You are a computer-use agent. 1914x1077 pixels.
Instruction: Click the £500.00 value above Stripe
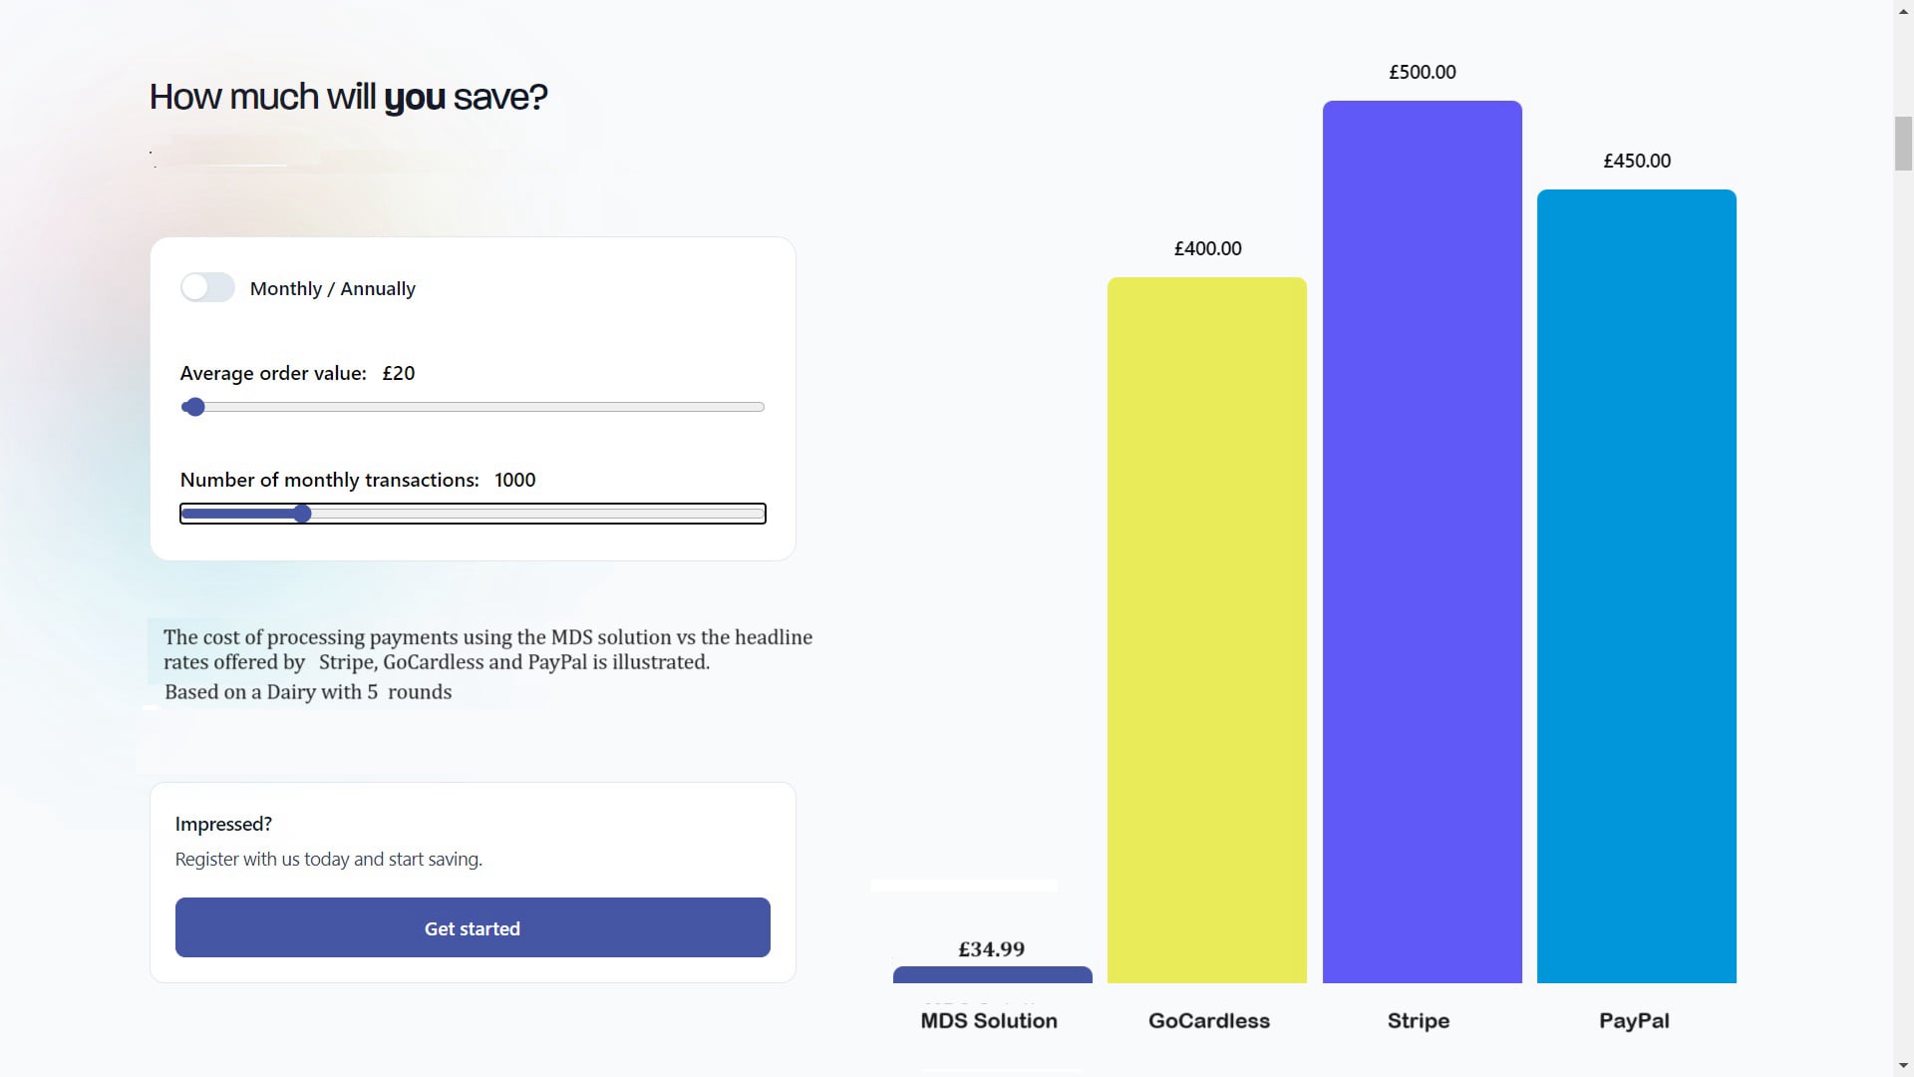pos(1423,73)
